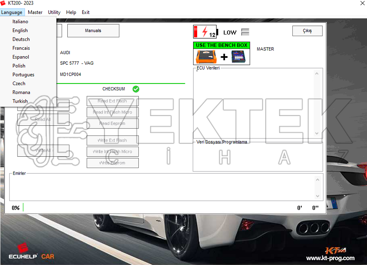The height and width of the screenshot is (265, 367).
Task: Click the Write Ext Flash button
Action: coord(112,140)
